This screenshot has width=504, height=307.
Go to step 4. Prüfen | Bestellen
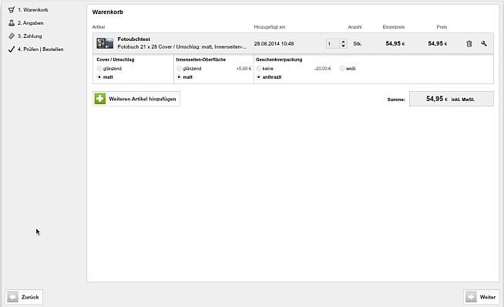[41, 49]
